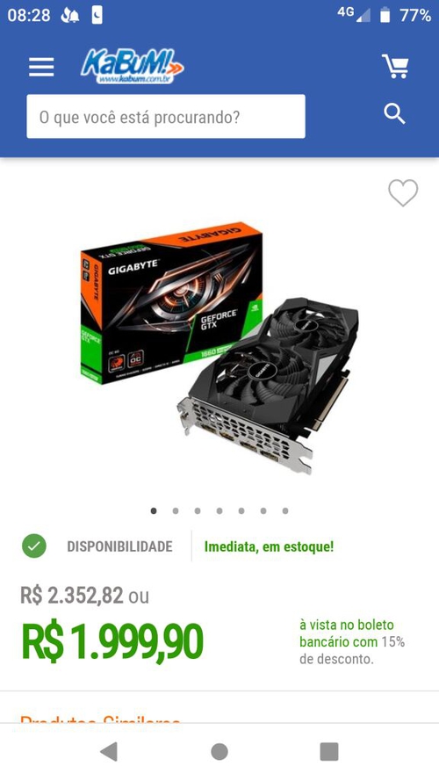Select the first image carousel dot
The image size is (439, 781).
[x=154, y=510]
